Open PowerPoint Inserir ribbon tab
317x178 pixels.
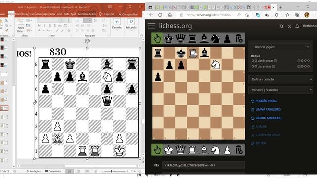[18, 14]
